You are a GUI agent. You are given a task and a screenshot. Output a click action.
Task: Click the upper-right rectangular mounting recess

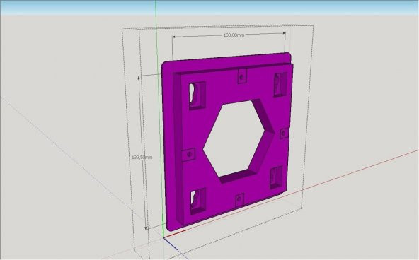(x=280, y=84)
